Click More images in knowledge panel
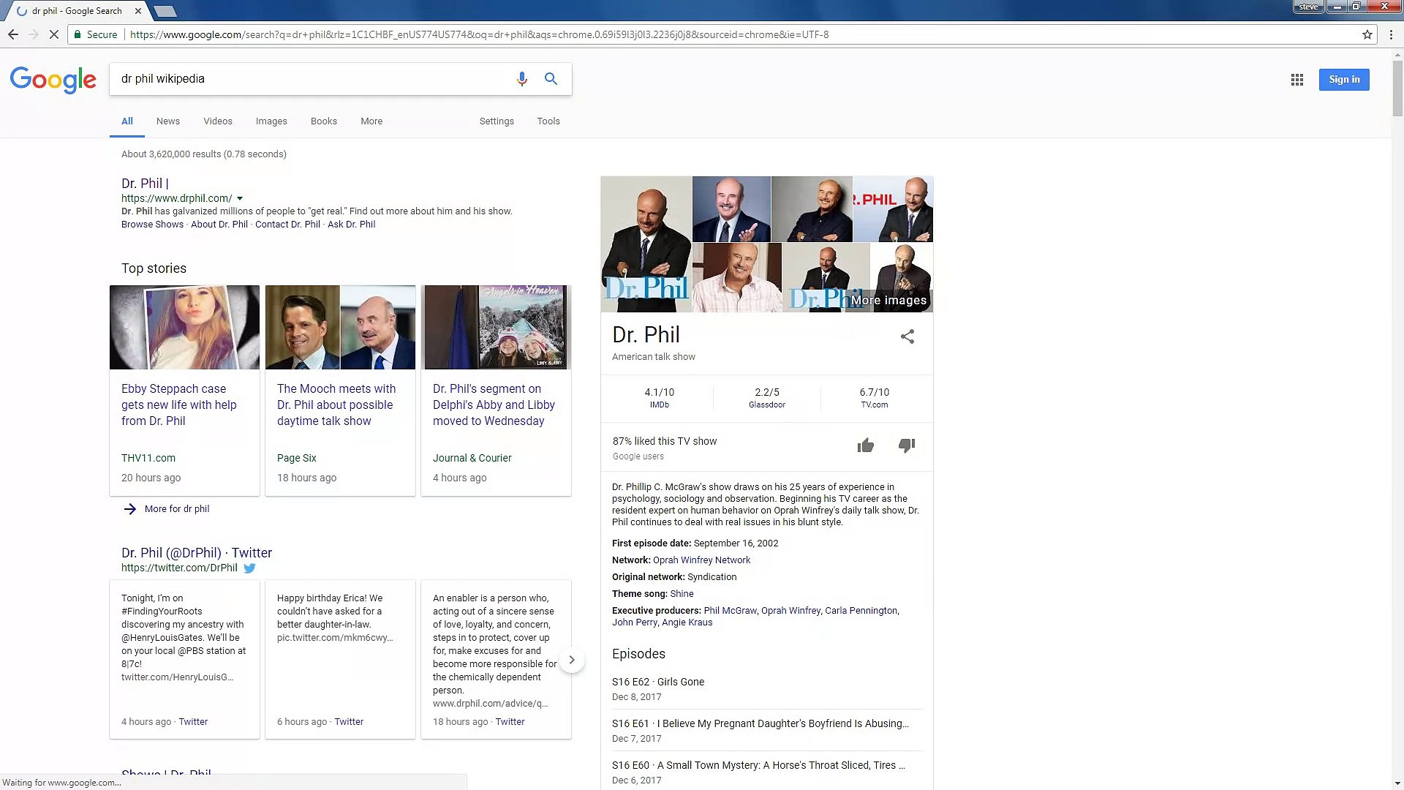Screen dimensions: 1404x790 pyautogui.click(x=888, y=300)
